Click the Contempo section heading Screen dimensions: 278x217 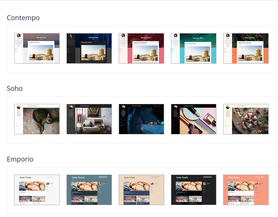(23, 18)
